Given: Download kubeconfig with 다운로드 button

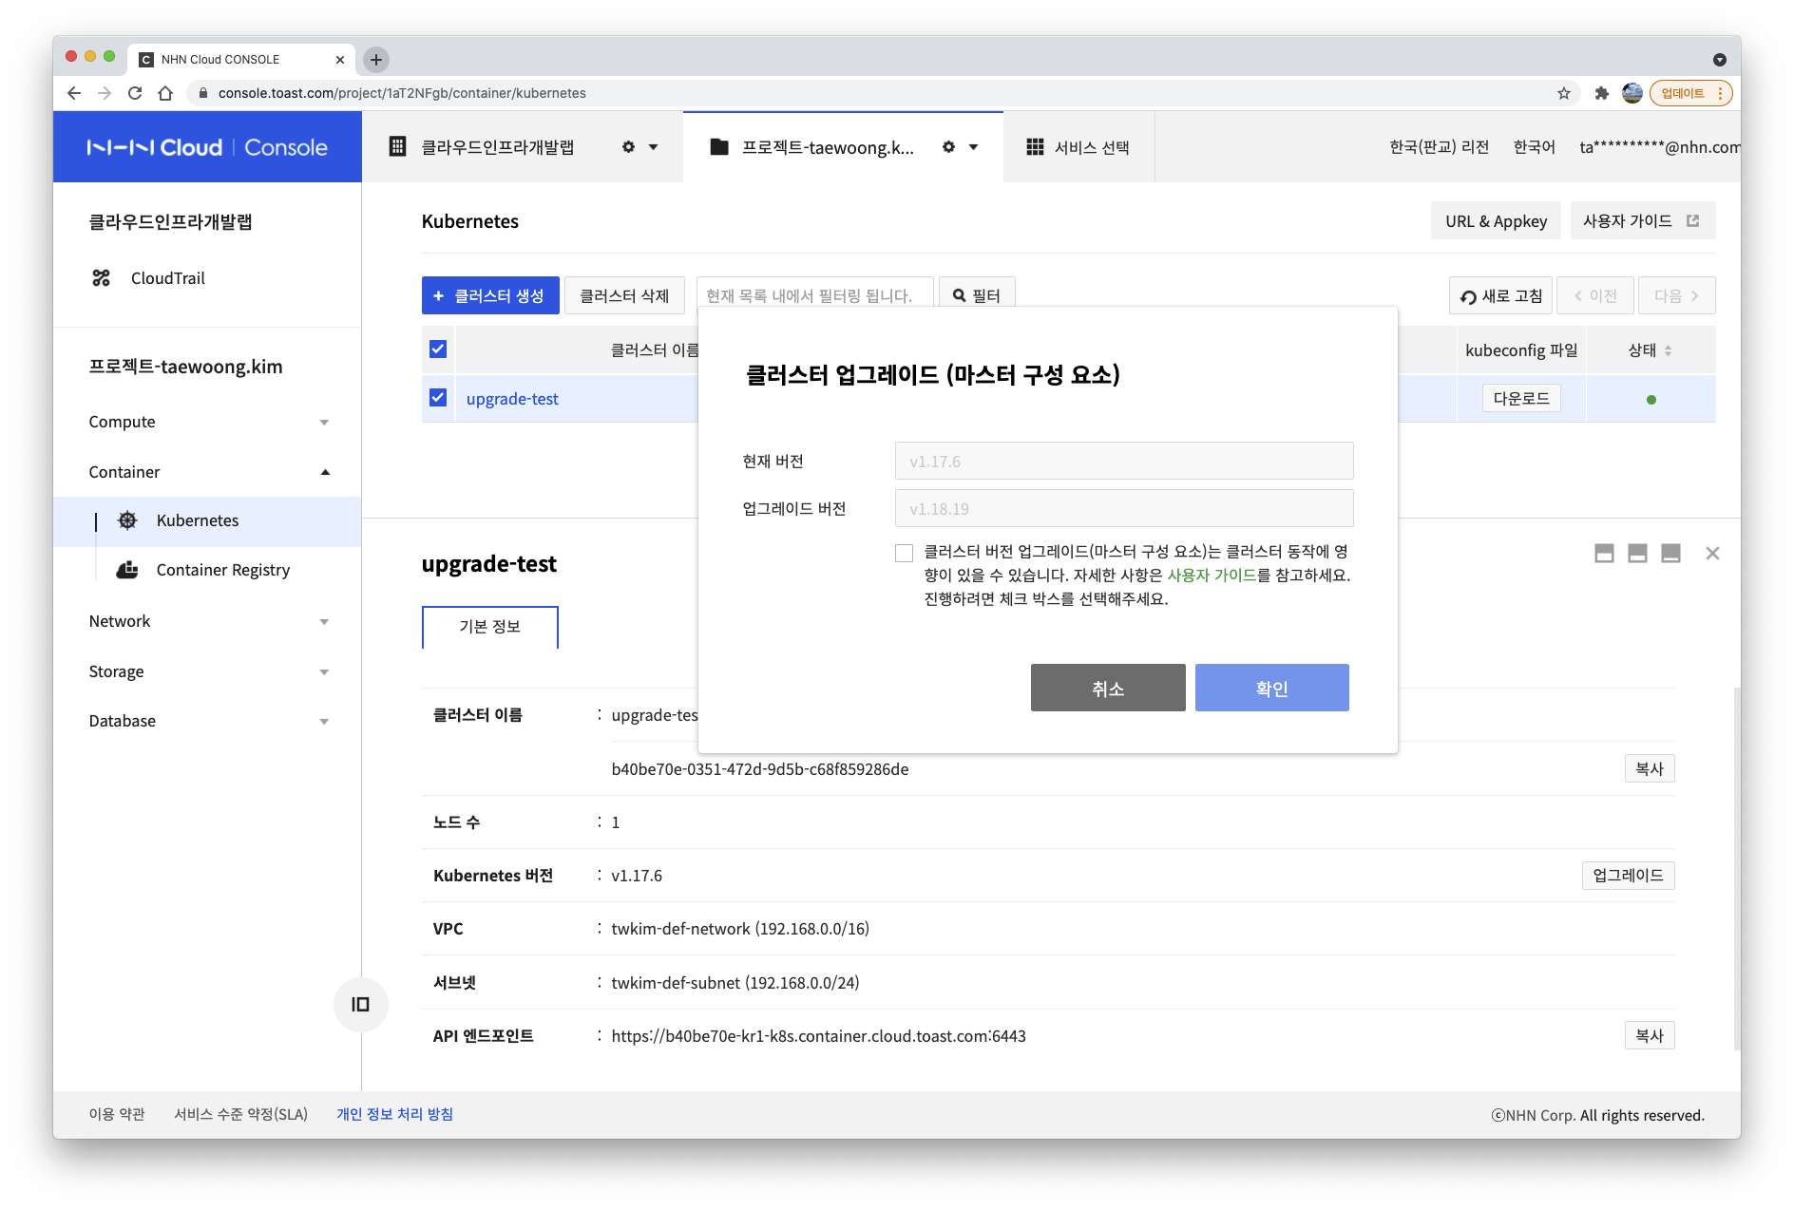Looking at the screenshot, I should click(1521, 399).
